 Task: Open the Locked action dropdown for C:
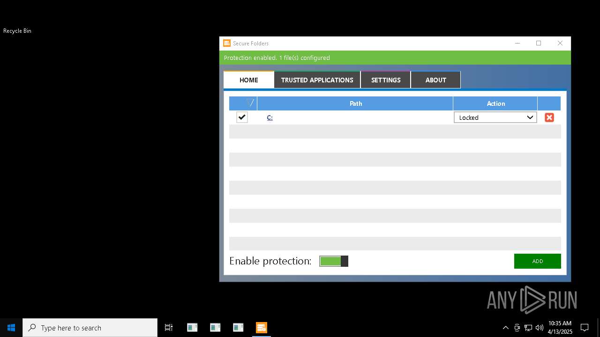[x=495, y=117]
